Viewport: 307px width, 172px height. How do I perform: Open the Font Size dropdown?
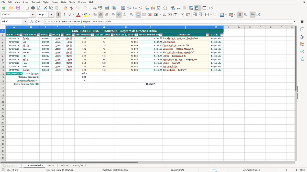pos(51,15)
